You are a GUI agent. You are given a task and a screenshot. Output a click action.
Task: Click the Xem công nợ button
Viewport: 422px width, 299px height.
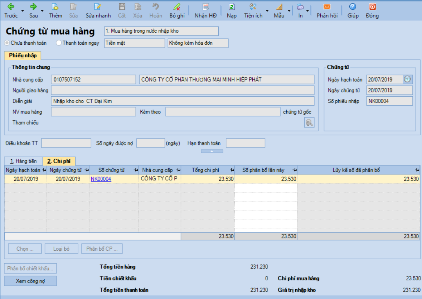pos(30,281)
